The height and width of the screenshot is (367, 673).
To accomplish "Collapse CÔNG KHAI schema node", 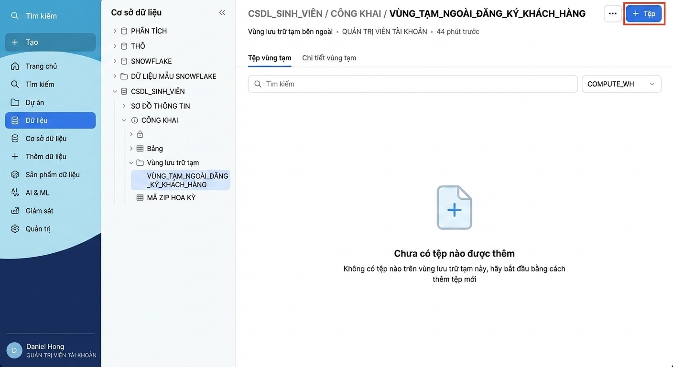I will (x=124, y=120).
